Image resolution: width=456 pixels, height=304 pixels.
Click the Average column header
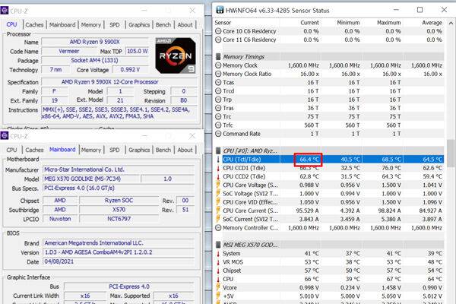pos(429,24)
